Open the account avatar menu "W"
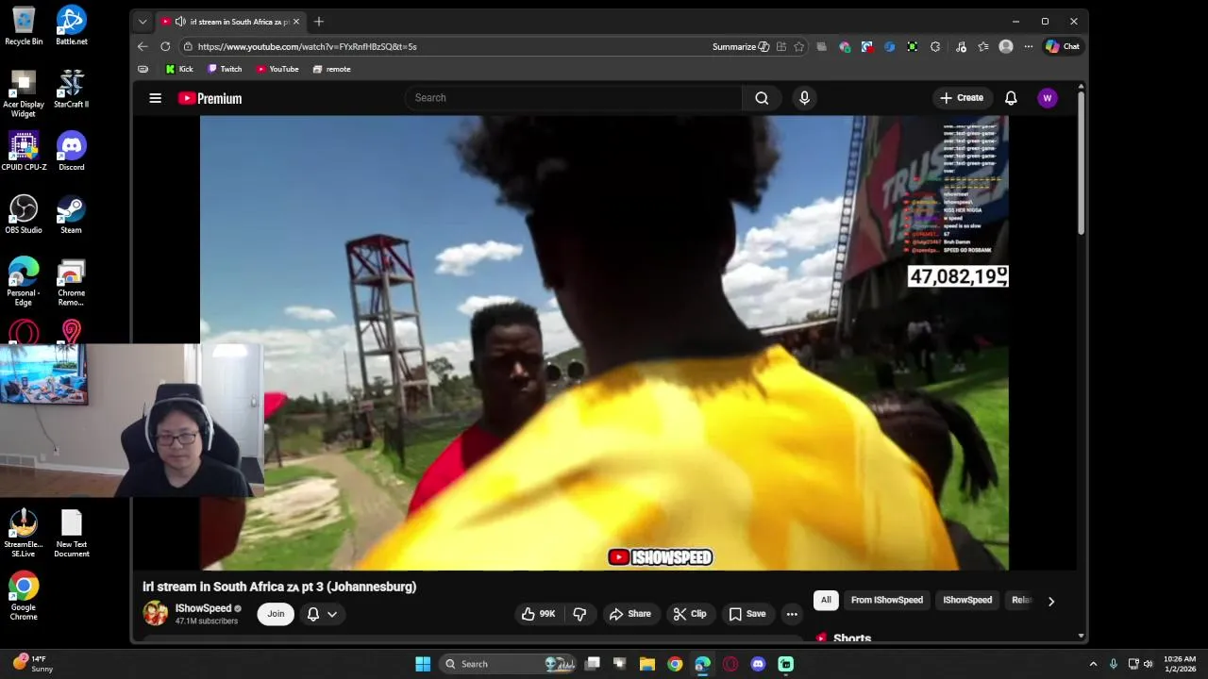 click(x=1047, y=98)
